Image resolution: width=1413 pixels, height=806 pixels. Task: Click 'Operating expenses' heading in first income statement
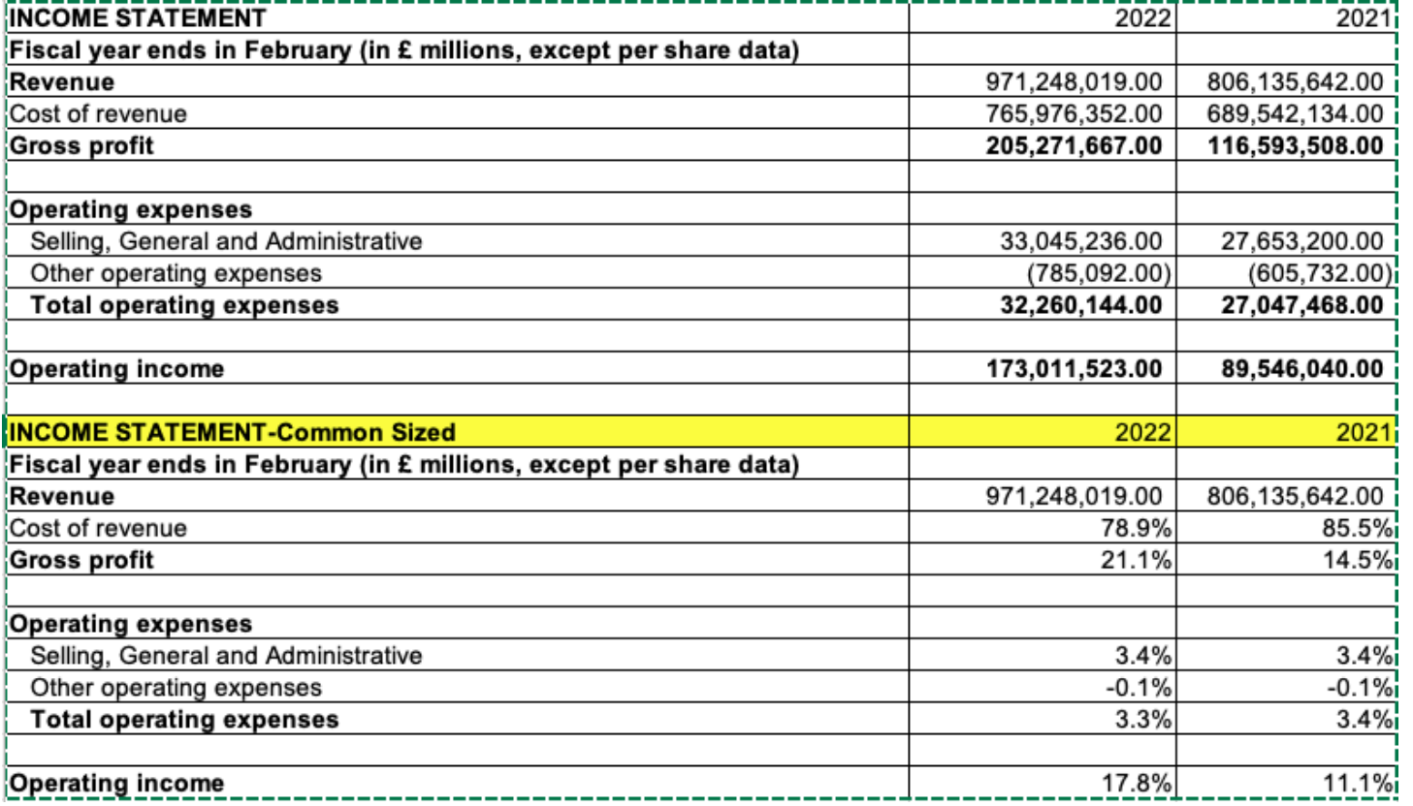tap(131, 209)
